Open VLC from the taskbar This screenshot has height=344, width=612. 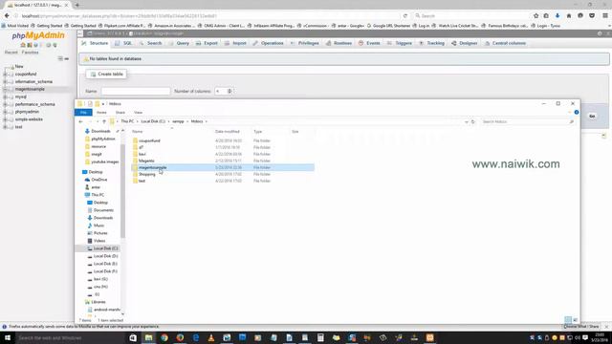tap(211, 337)
